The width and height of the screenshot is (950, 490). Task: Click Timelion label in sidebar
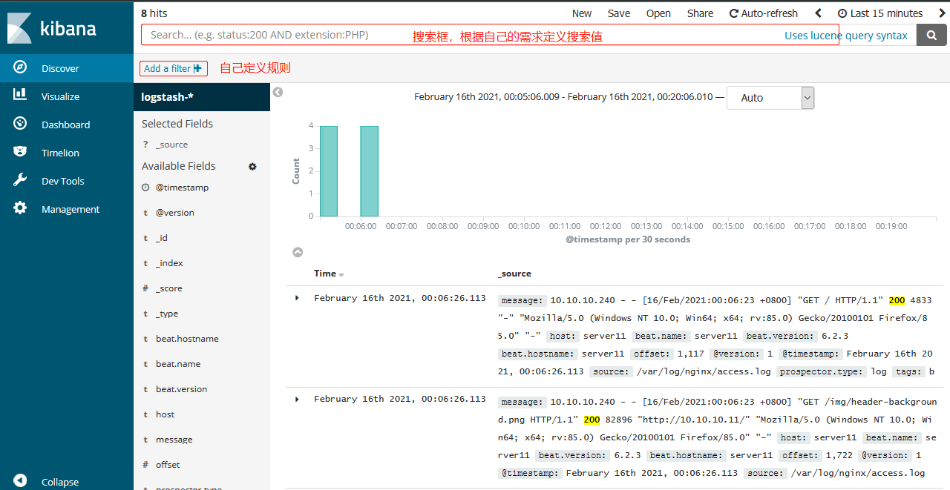[x=60, y=153]
